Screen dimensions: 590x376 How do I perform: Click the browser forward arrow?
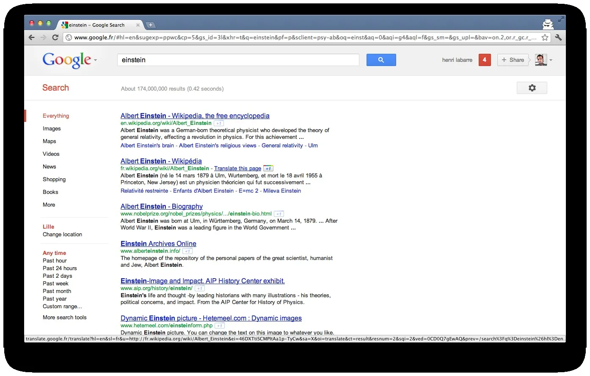[x=43, y=37]
